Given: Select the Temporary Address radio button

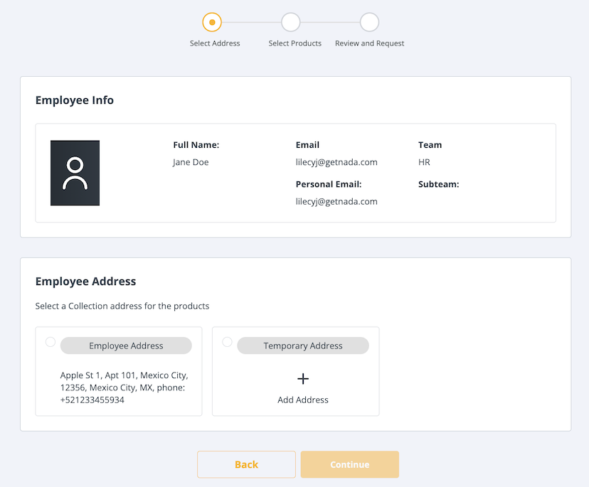Looking at the screenshot, I should (x=227, y=342).
